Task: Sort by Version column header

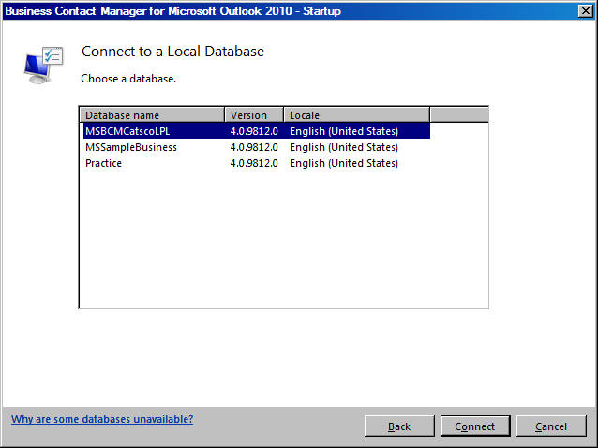Action: click(x=254, y=115)
